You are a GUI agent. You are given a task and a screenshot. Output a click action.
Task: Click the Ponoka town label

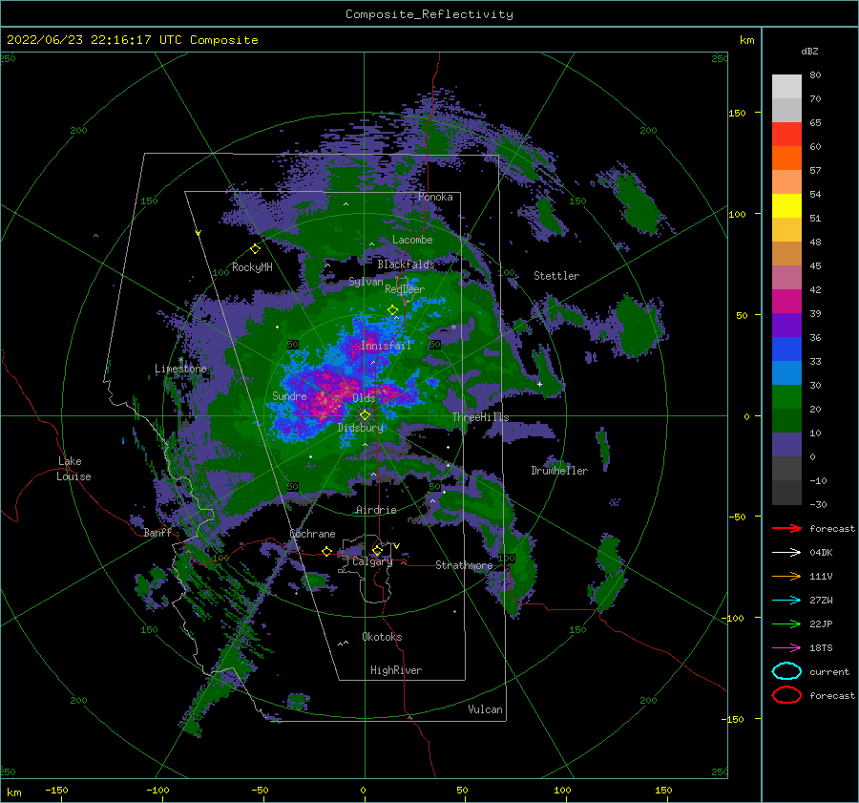coord(435,197)
